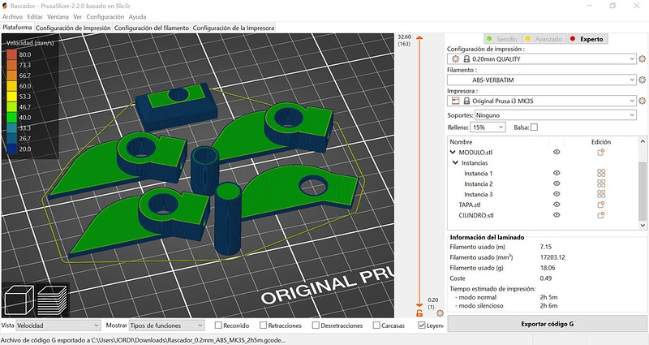The height and width of the screenshot is (345, 649).
Task: Click the PrusaSlicer app icon in title bar
Action: tap(5, 6)
